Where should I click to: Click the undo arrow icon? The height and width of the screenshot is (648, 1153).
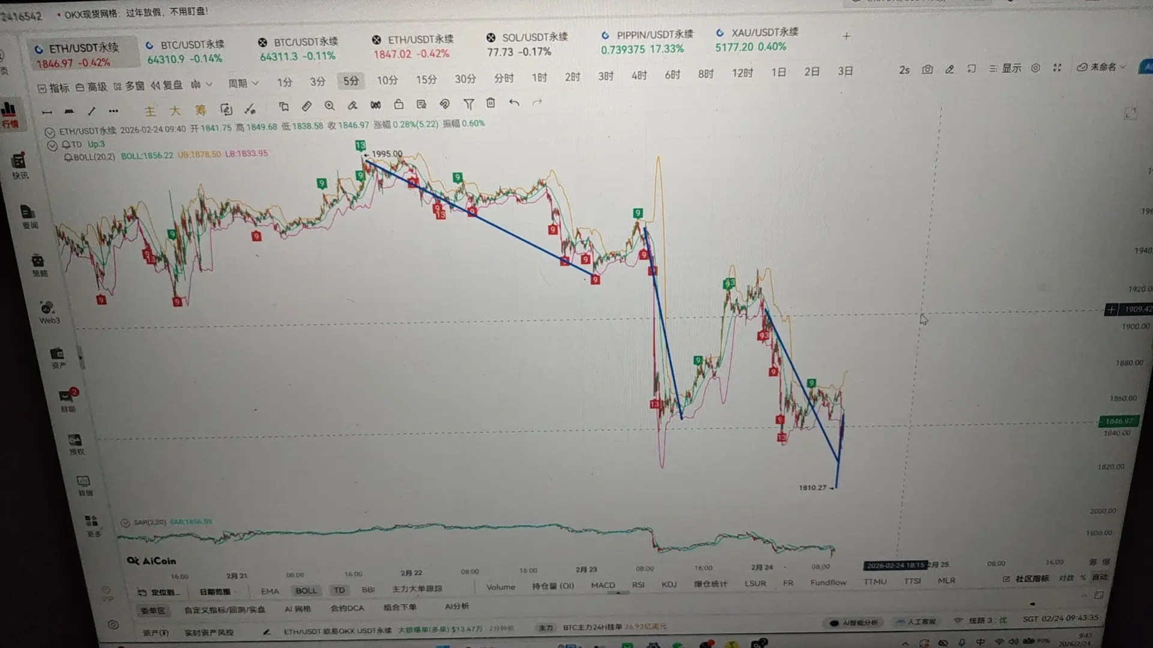point(514,103)
